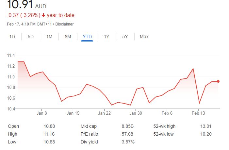Click the Jan 22 axis label
This screenshot has height=150, width=229.
point(104,114)
